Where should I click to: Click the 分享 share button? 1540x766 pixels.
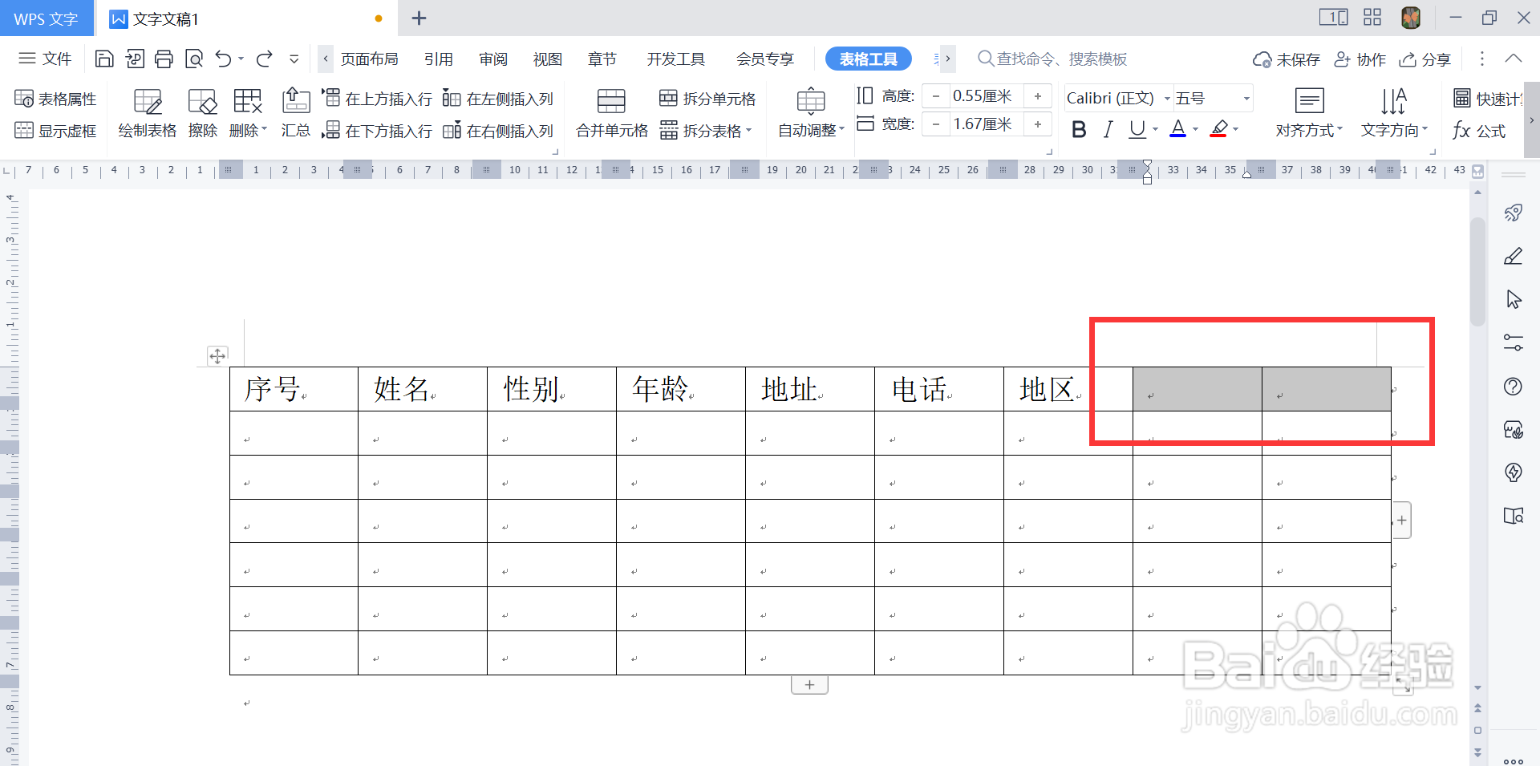pos(1424,59)
